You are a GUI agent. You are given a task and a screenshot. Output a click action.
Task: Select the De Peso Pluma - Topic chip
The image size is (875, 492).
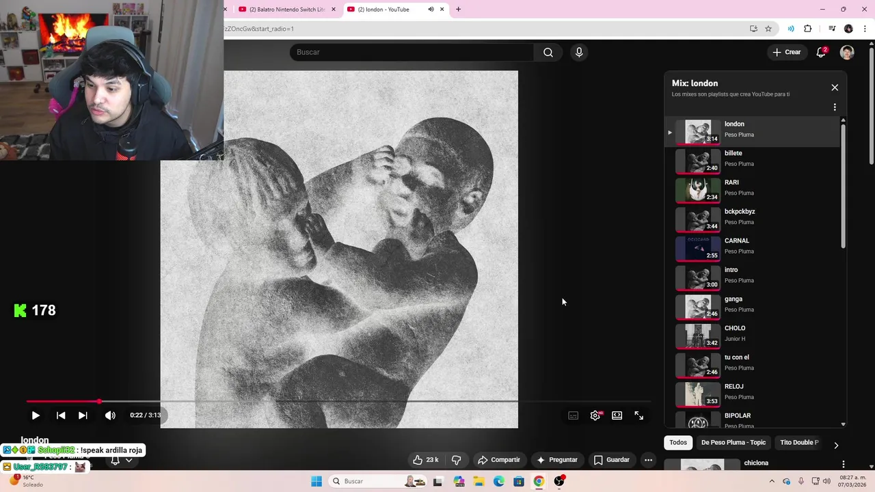(733, 443)
